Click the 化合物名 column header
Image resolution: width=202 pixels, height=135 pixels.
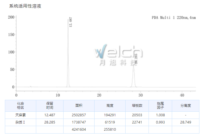click(x=20, y=106)
